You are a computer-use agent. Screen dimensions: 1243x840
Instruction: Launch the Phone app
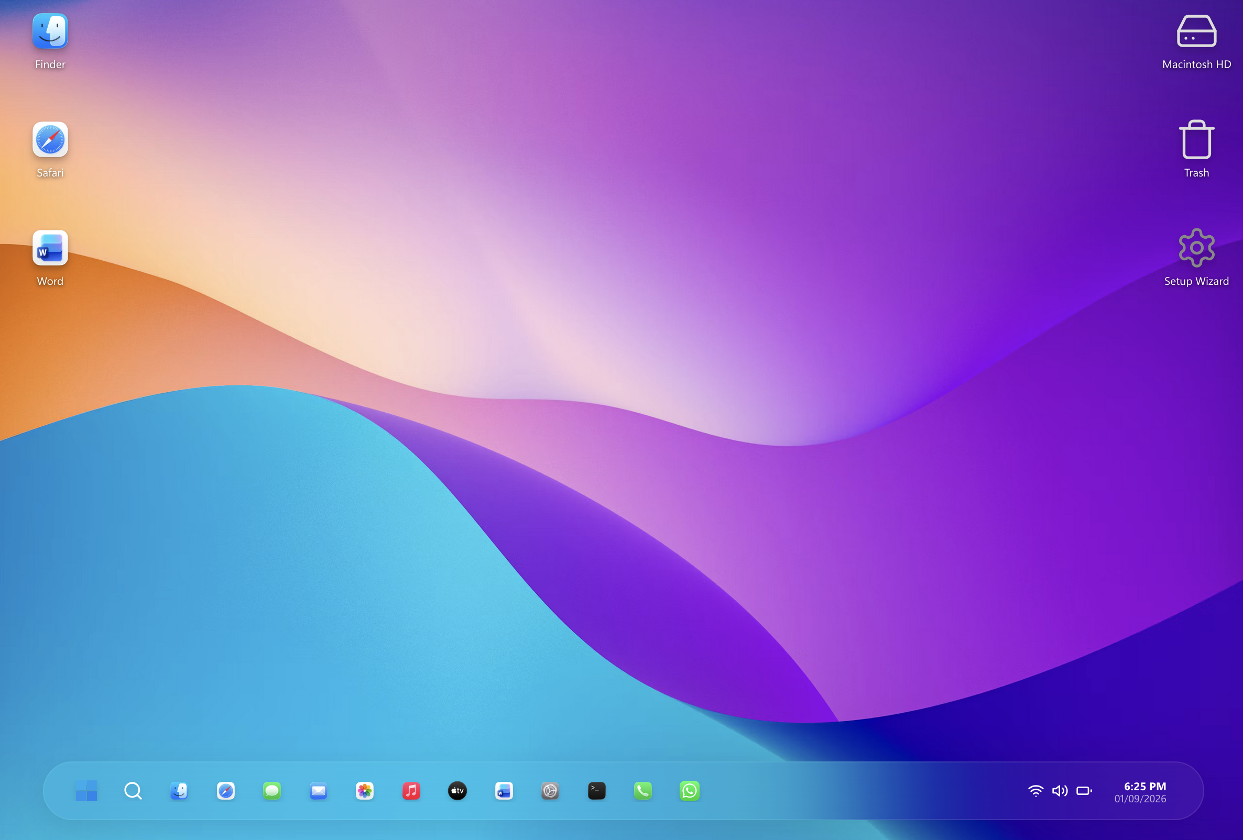[x=643, y=791]
